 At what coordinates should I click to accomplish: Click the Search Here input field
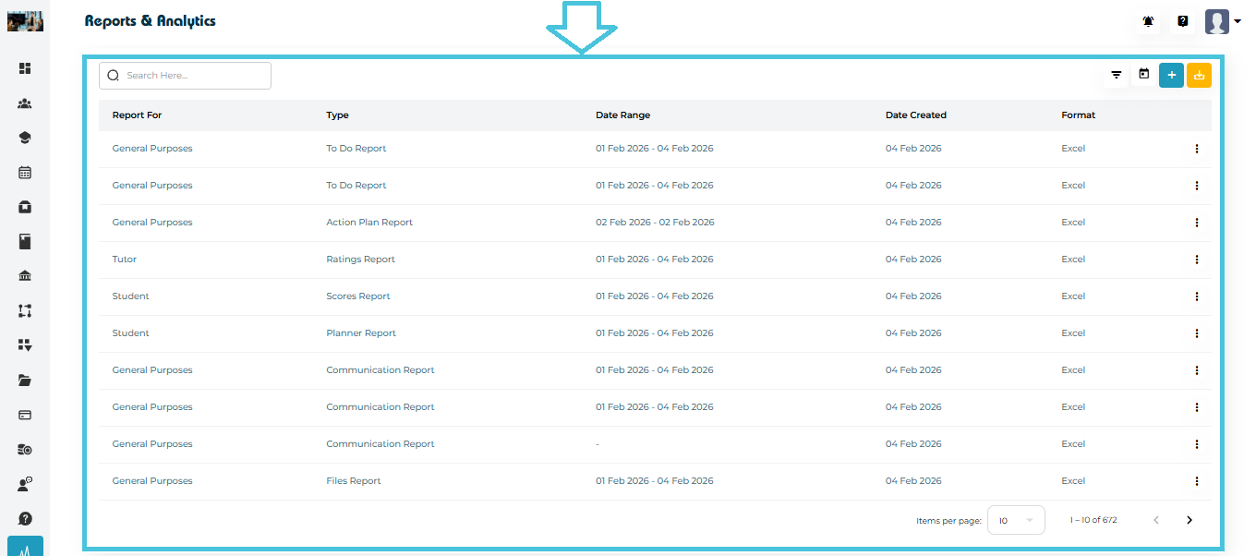(194, 76)
